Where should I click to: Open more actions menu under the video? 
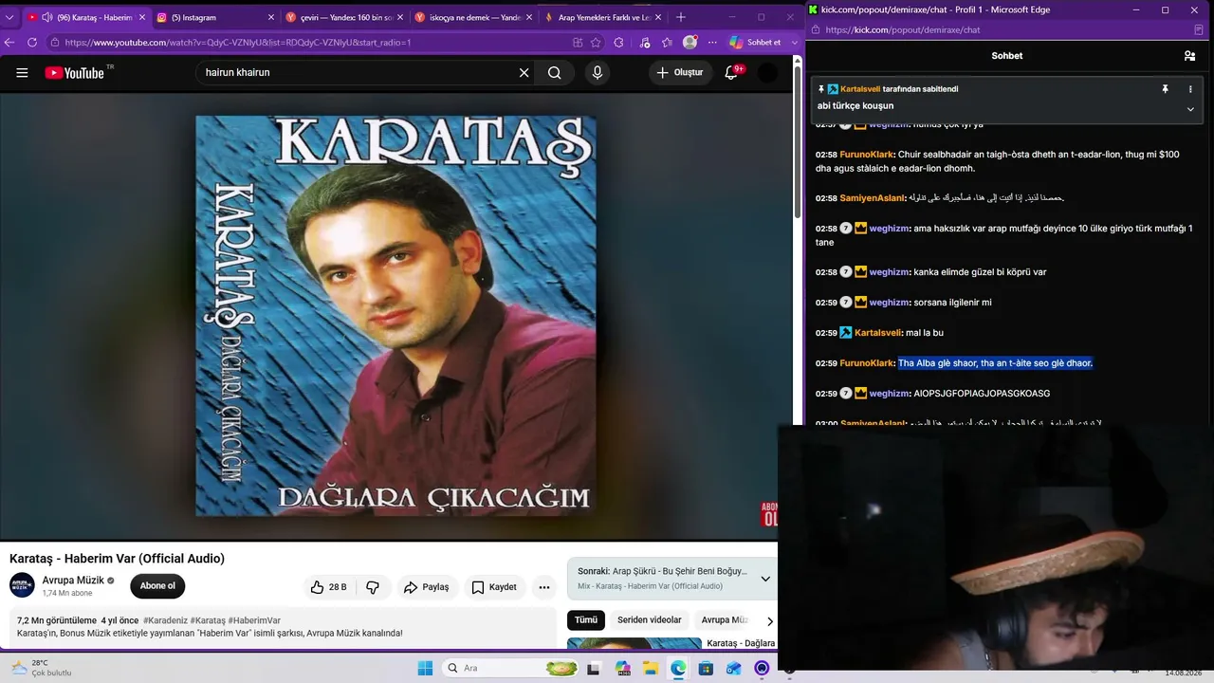pyautogui.click(x=544, y=587)
